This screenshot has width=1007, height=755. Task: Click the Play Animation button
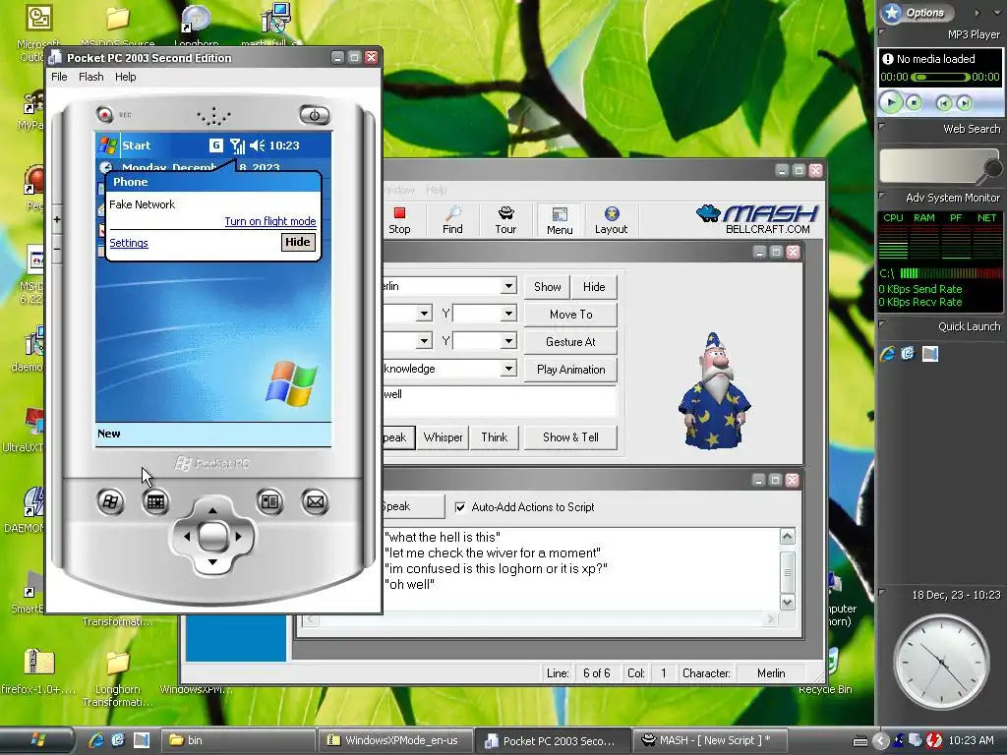[571, 370]
